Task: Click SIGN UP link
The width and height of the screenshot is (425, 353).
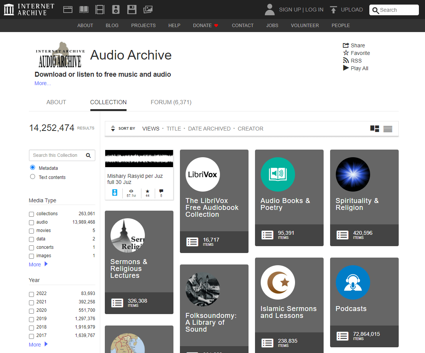Action: click(290, 10)
